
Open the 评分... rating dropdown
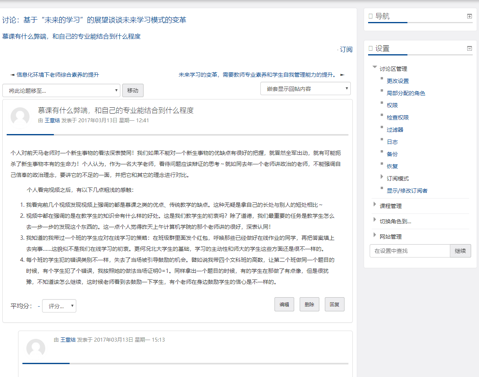click(x=59, y=306)
